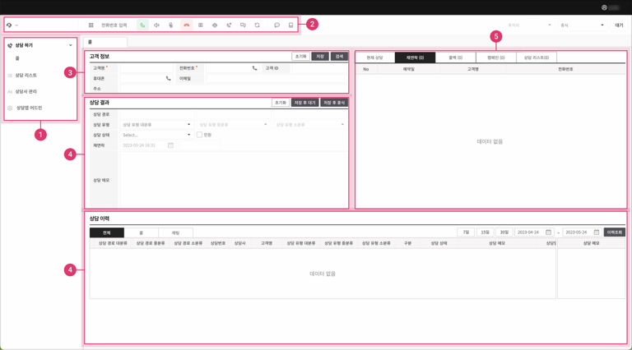Open the 상담 유형 대분류 dropdown

click(x=156, y=125)
